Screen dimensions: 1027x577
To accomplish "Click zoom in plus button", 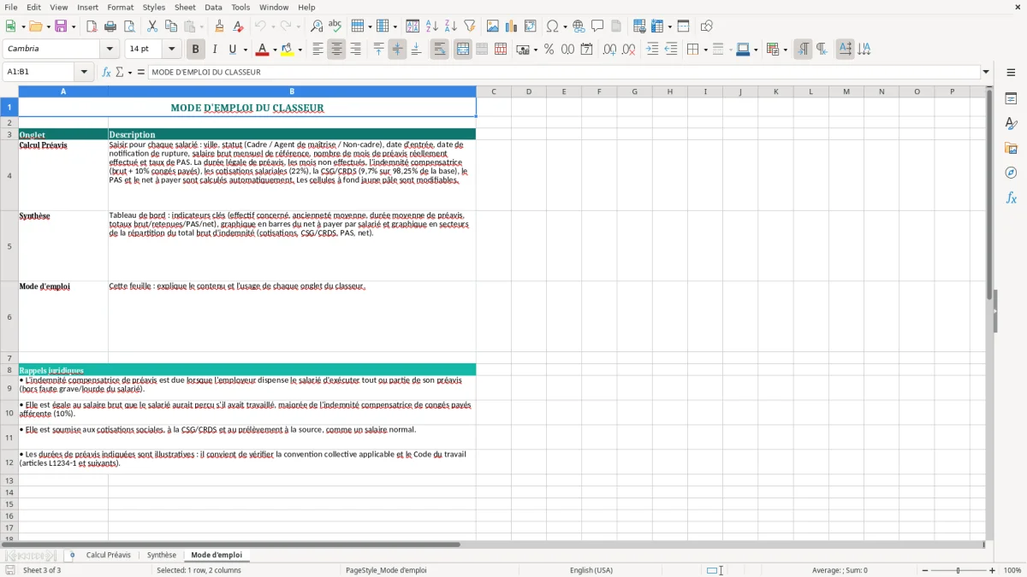I will click(x=993, y=570).
